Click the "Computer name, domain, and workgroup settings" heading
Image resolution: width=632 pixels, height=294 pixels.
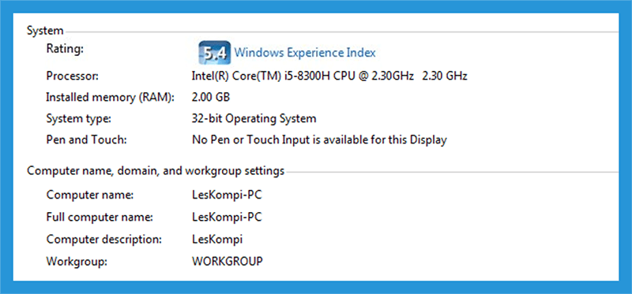coord(156,171)
